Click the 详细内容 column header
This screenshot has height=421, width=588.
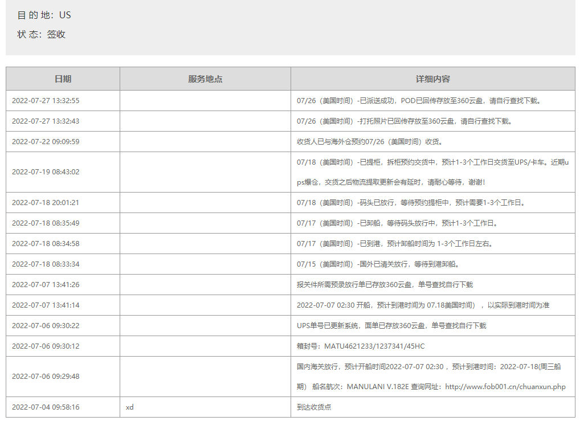(x=432, y=79)
